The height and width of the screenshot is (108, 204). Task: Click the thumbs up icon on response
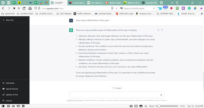point(158,30)
